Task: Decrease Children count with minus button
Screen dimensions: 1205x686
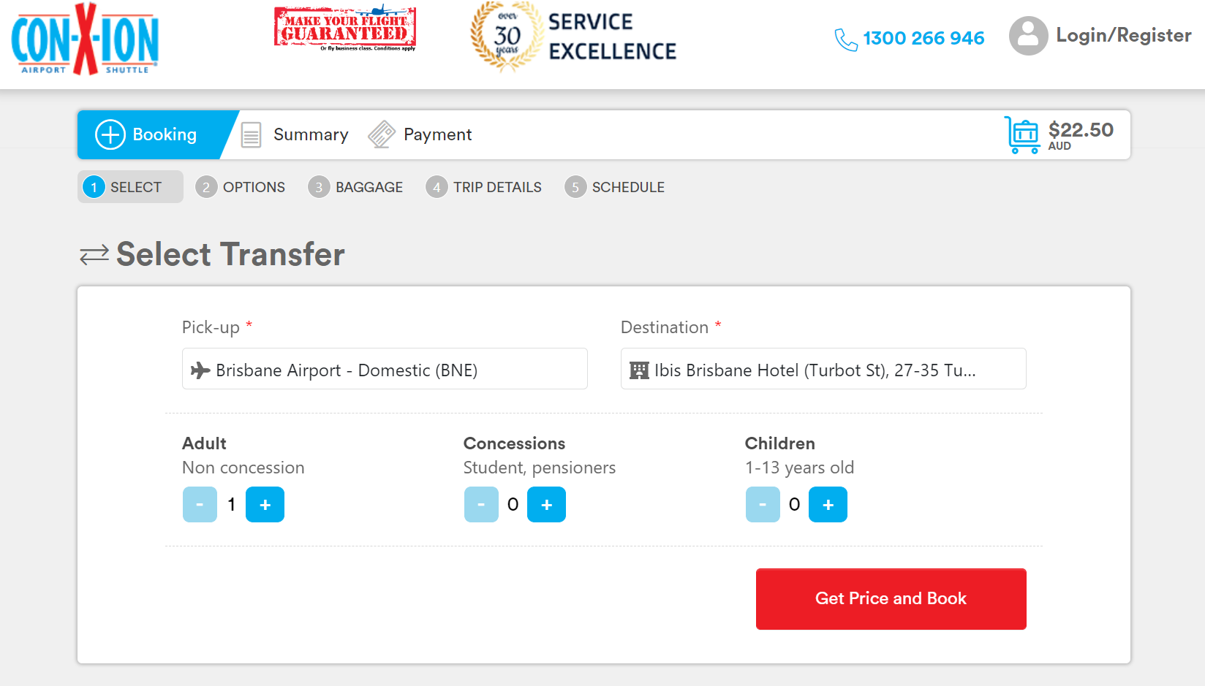Action: click(x=763, y=505)
